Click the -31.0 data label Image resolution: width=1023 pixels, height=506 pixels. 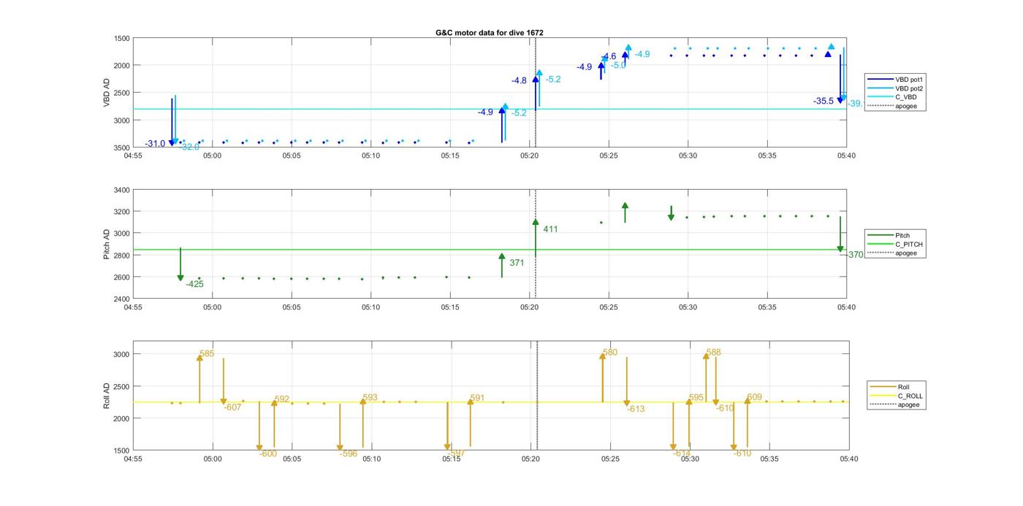(155, 144)
